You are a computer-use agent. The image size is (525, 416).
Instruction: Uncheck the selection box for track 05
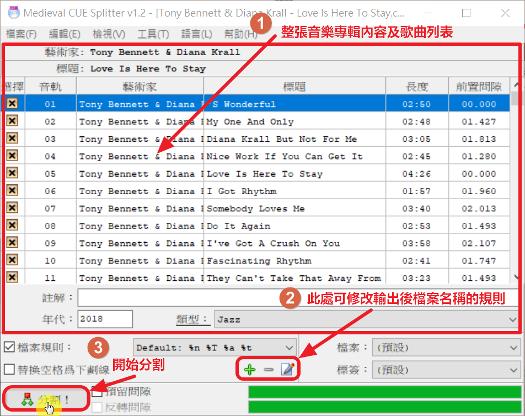coord(12,173)
